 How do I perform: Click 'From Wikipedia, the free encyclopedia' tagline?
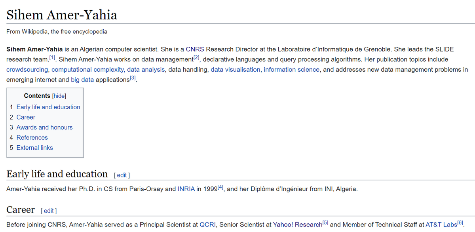click(x=57, y=32)
